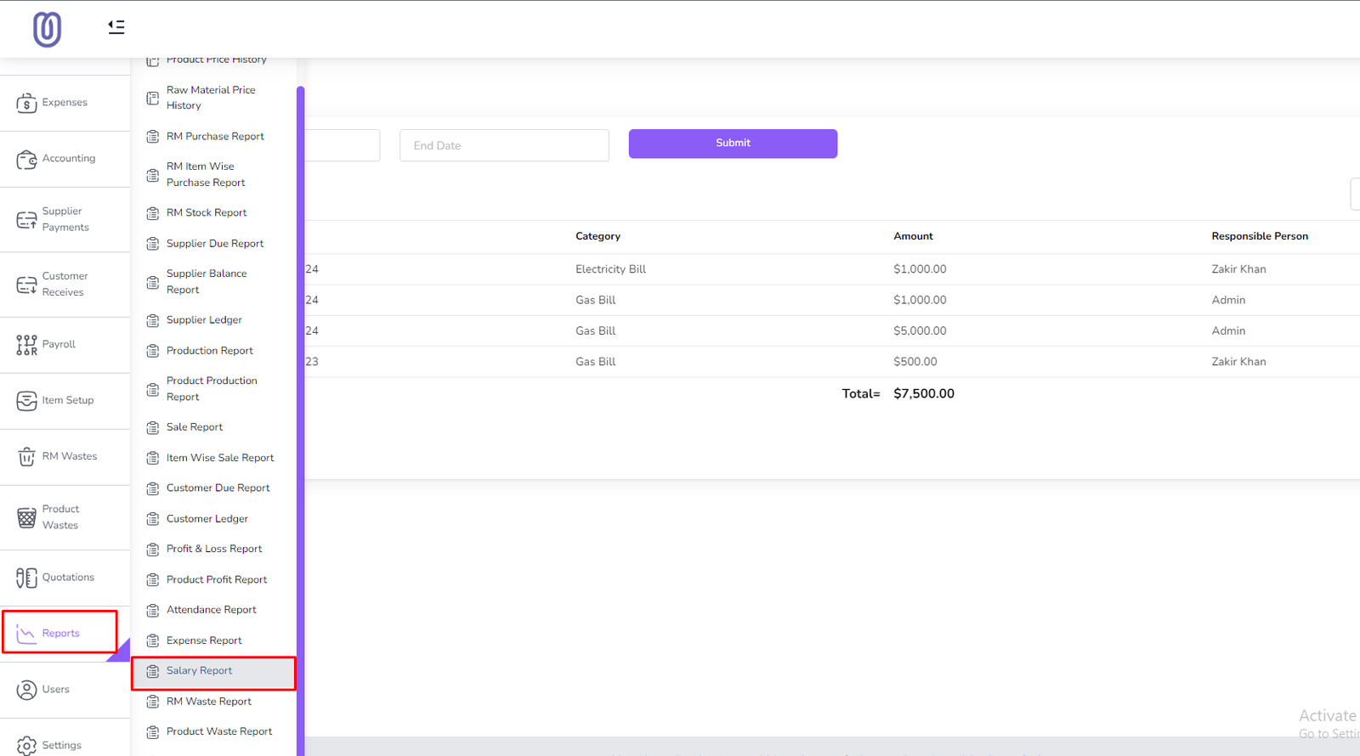Select Profit & Loss Report
Screen dimensions: 1360x756
coord(213,550)
